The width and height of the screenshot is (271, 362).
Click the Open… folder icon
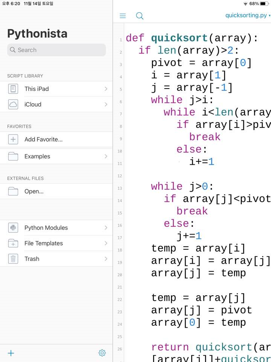(x=13, y=192)
